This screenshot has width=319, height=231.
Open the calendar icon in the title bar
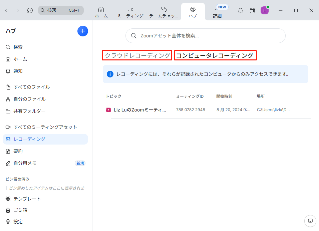[253, 10]
